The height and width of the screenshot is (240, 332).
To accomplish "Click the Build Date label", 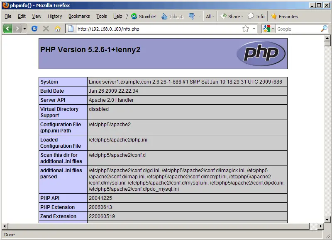I will [x=52, y=91].
